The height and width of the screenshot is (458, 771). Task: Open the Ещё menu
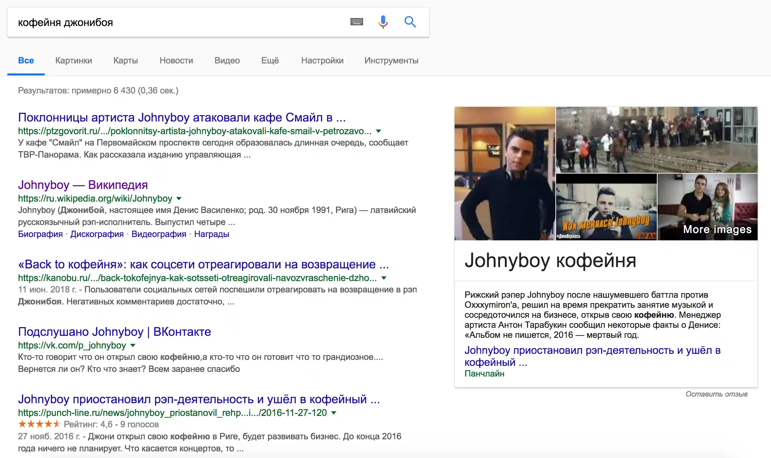pyautogui.click(x=270, y=60)
